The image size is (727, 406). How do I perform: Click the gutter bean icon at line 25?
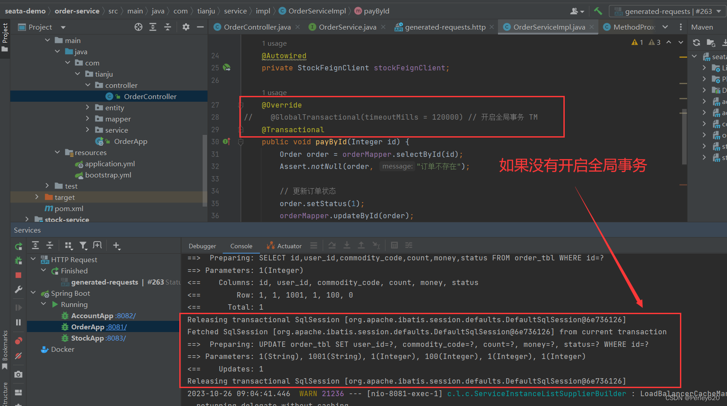click(x=227, y=68)
